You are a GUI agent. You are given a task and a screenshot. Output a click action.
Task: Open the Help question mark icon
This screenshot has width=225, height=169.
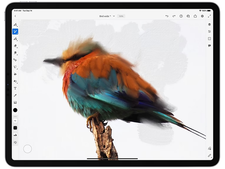click(x=181, y=16)
